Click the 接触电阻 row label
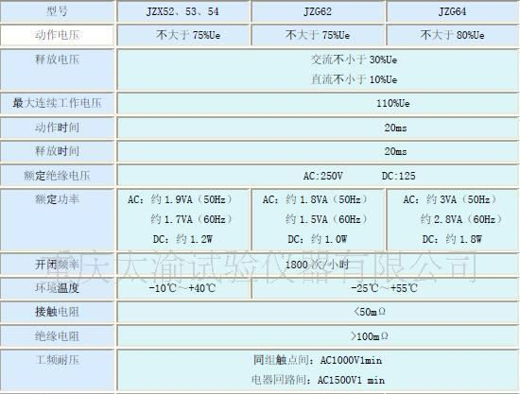Viewport: 520px width, 394px height. [57, 312]
